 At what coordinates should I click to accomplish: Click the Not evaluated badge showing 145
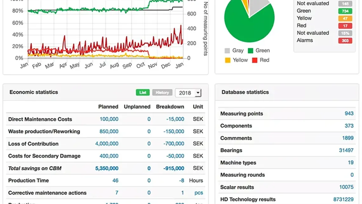[x=345, y=3]
